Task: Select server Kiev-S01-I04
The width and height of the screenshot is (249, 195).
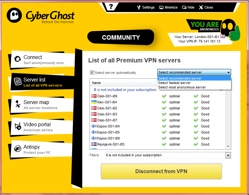Action: [107, 102]
